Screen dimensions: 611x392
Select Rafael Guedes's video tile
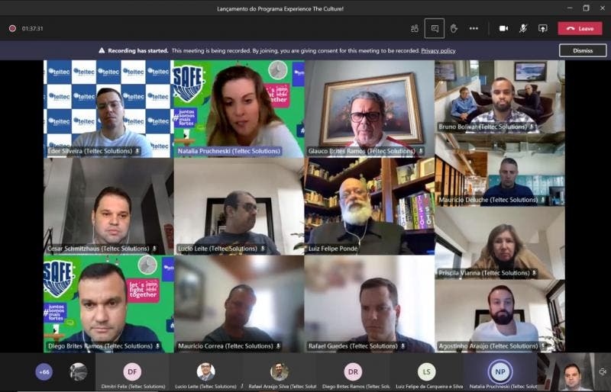coord(370,304)
